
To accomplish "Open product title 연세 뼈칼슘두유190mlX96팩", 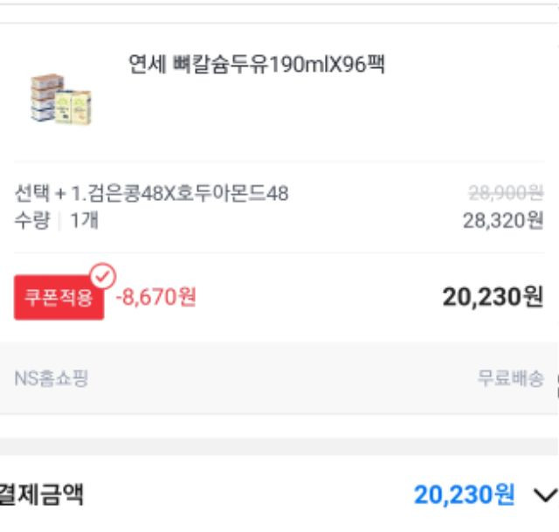I will coord(257,64).
